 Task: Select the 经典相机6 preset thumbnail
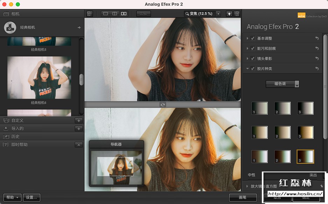[x=39, y=78]
